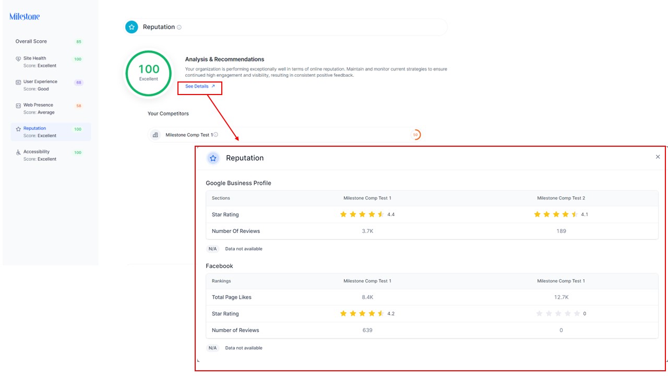
Task: Click the Number Of Reviews label under Google
Action: point(236,231)
